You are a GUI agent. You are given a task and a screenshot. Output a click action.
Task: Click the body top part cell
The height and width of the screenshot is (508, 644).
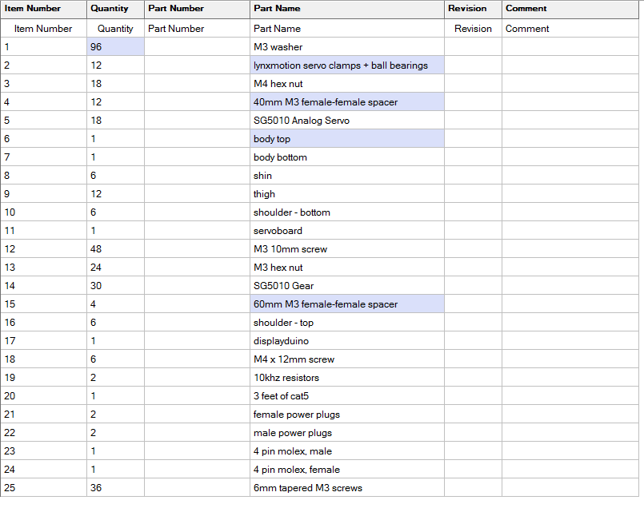click(x=346, y=139)
